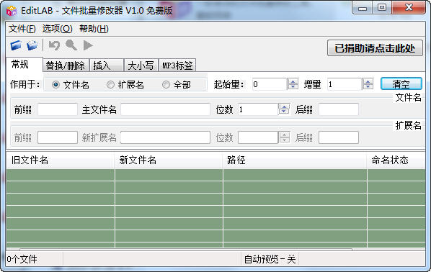Viewport: 431px width, 272px height.
Task: Increase the 增量 value with up arrow
Action: point(368,81)
